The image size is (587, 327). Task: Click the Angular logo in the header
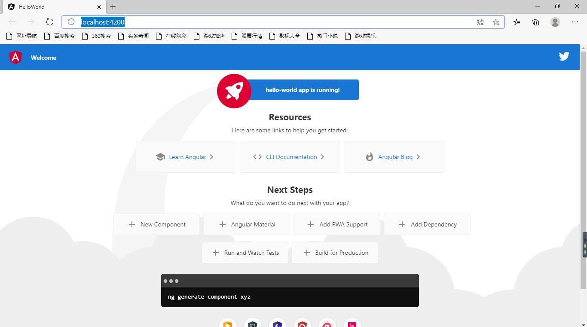point(15,58)
